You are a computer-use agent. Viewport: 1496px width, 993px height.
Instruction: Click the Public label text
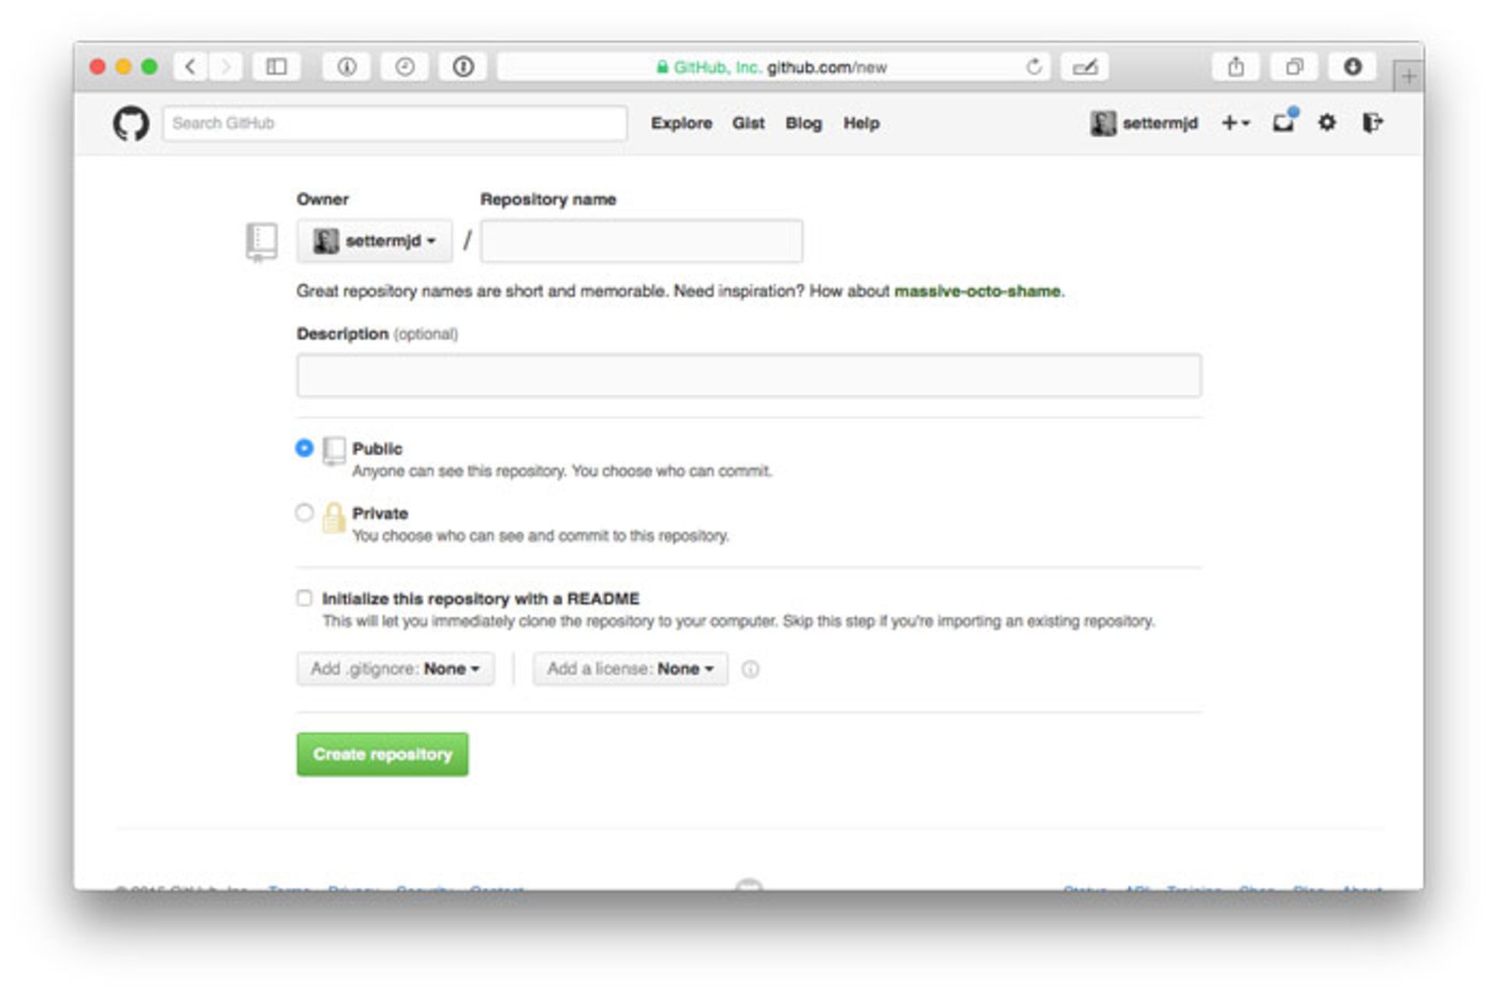(x=377, y=449)
